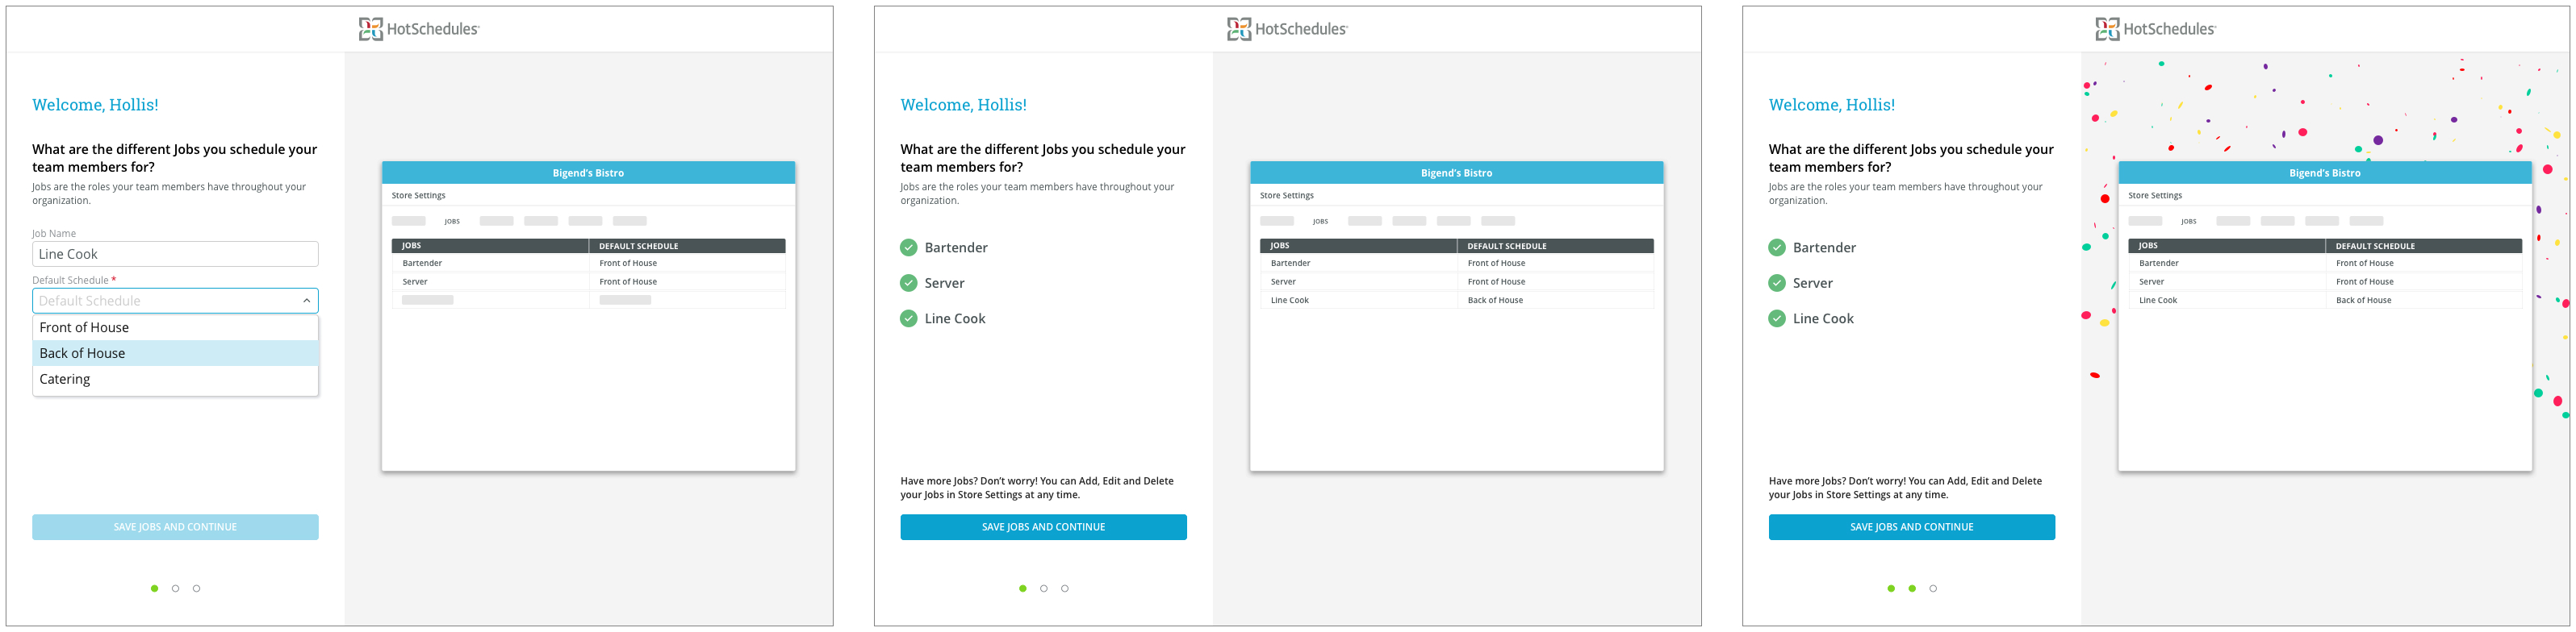This screenshot has width=2576, height=632.
Task: Click the Back of House cell, middle preview table
Action: (x=1555, y=300)
